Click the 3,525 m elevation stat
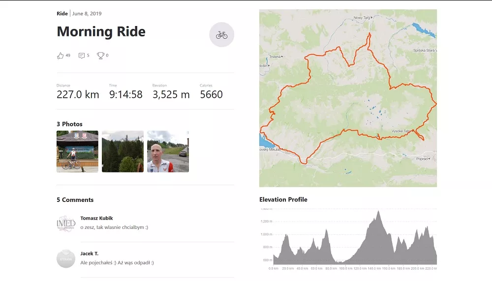This screenshot has width=492, height=281. click(171, 95)
